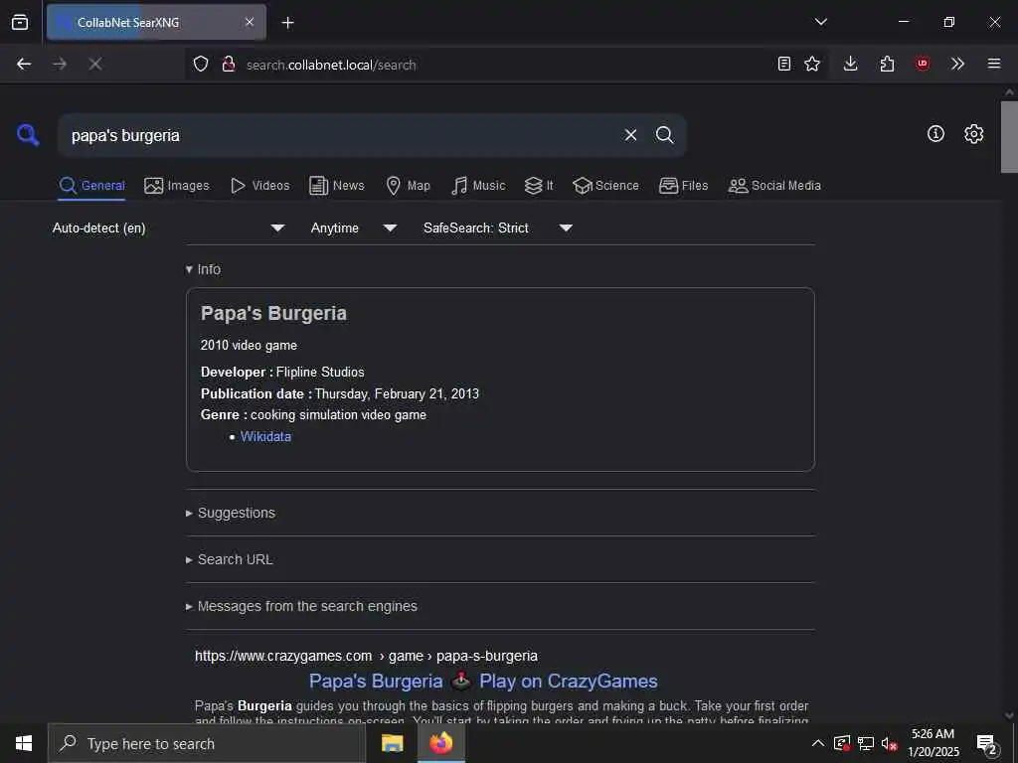Collapse the Info section

[x=203, y=269]
